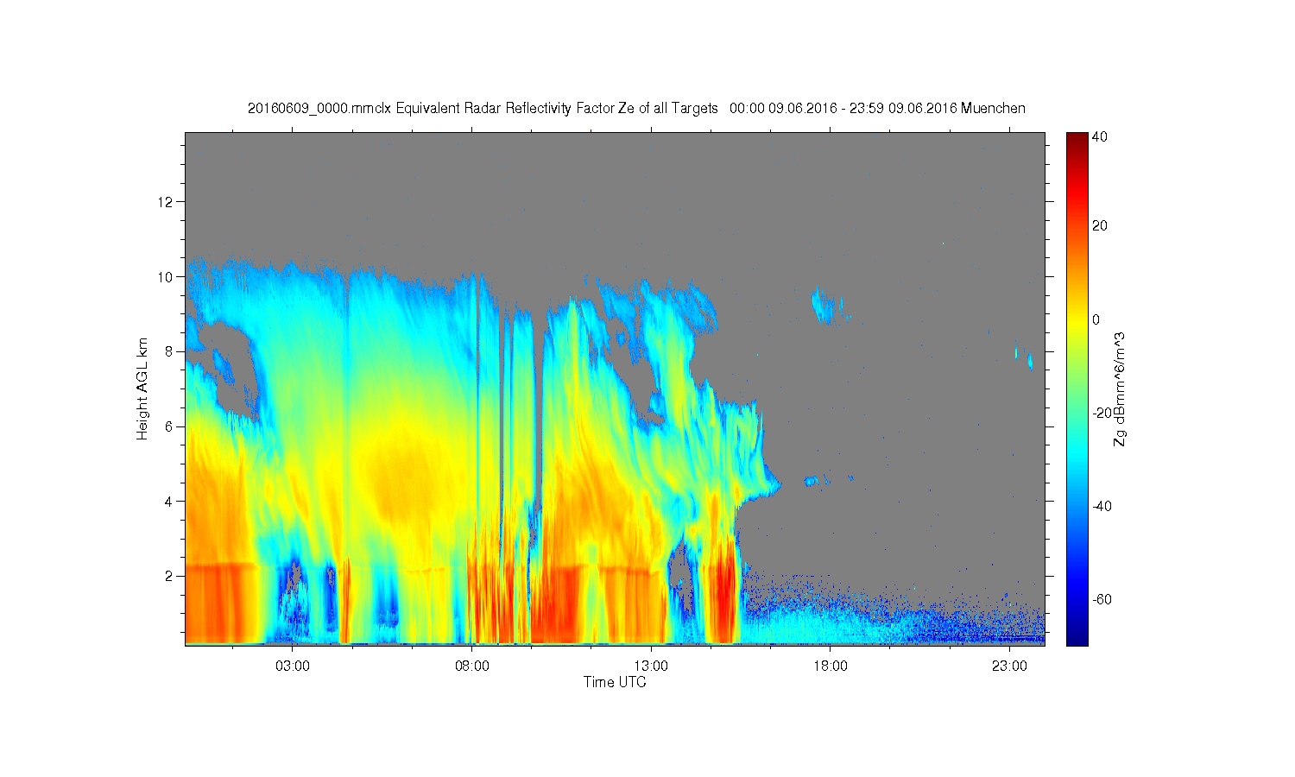1295x777 pixels.
Task: Click the 'Zg dBmm^6/m^3' colorbar unit label
Action: 1120,390
